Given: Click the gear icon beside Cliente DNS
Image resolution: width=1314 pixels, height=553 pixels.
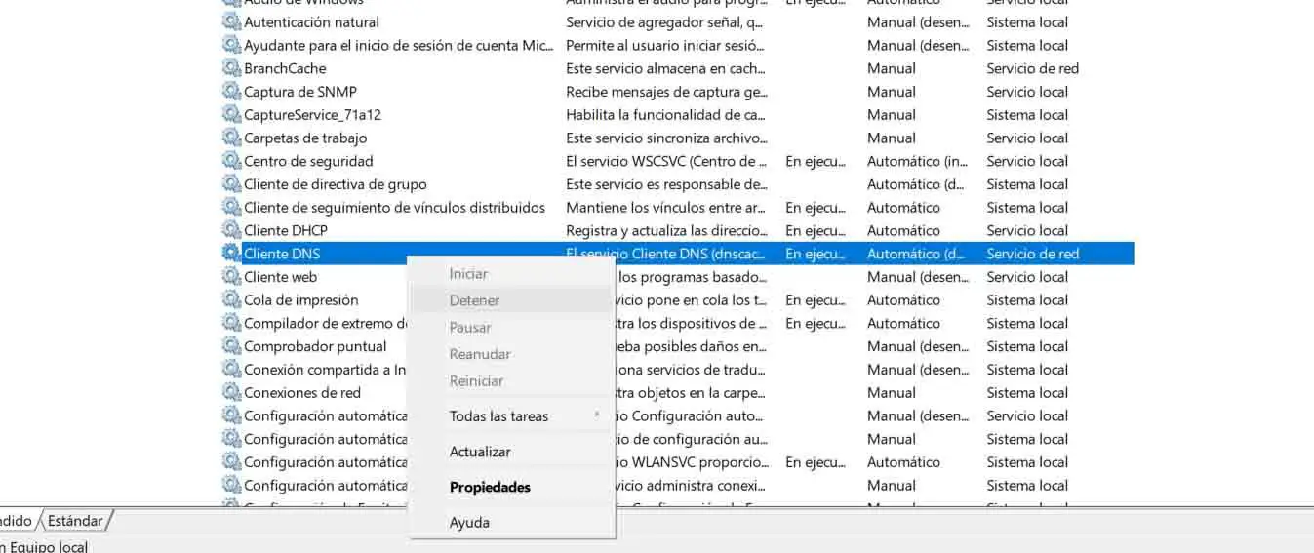Looking at the screenshot, I should point(231,254).
